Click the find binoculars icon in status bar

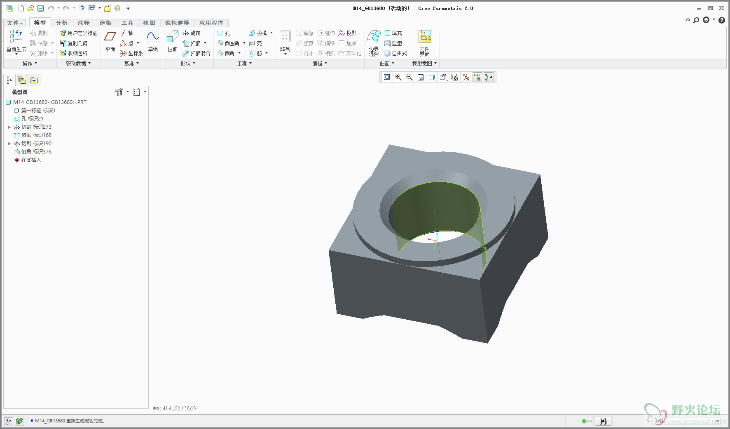pyautogui.click(x=603, y=421)
